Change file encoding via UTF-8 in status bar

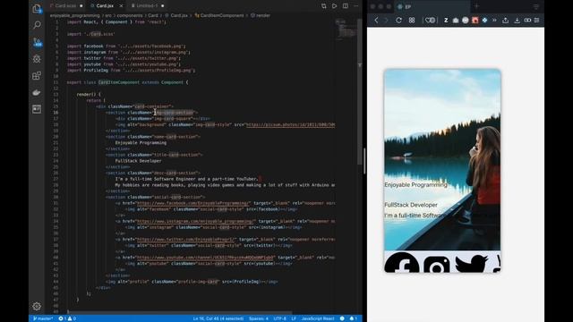click(280, 318)
